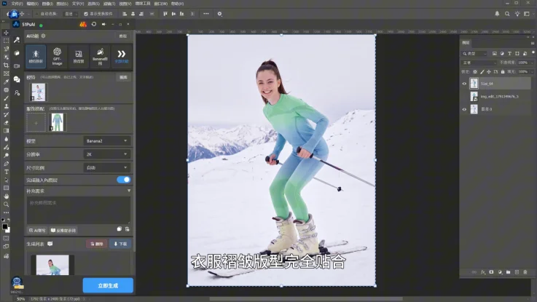
Task: Toggle lock position icon in Layers panel
Action: coord(489,72)
